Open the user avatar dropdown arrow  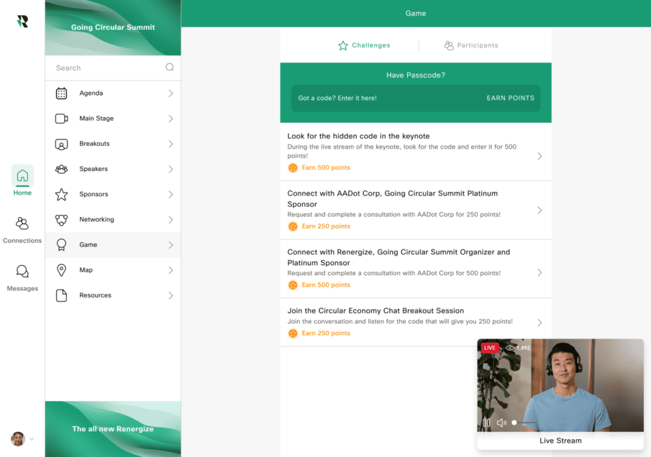point(32,439)
